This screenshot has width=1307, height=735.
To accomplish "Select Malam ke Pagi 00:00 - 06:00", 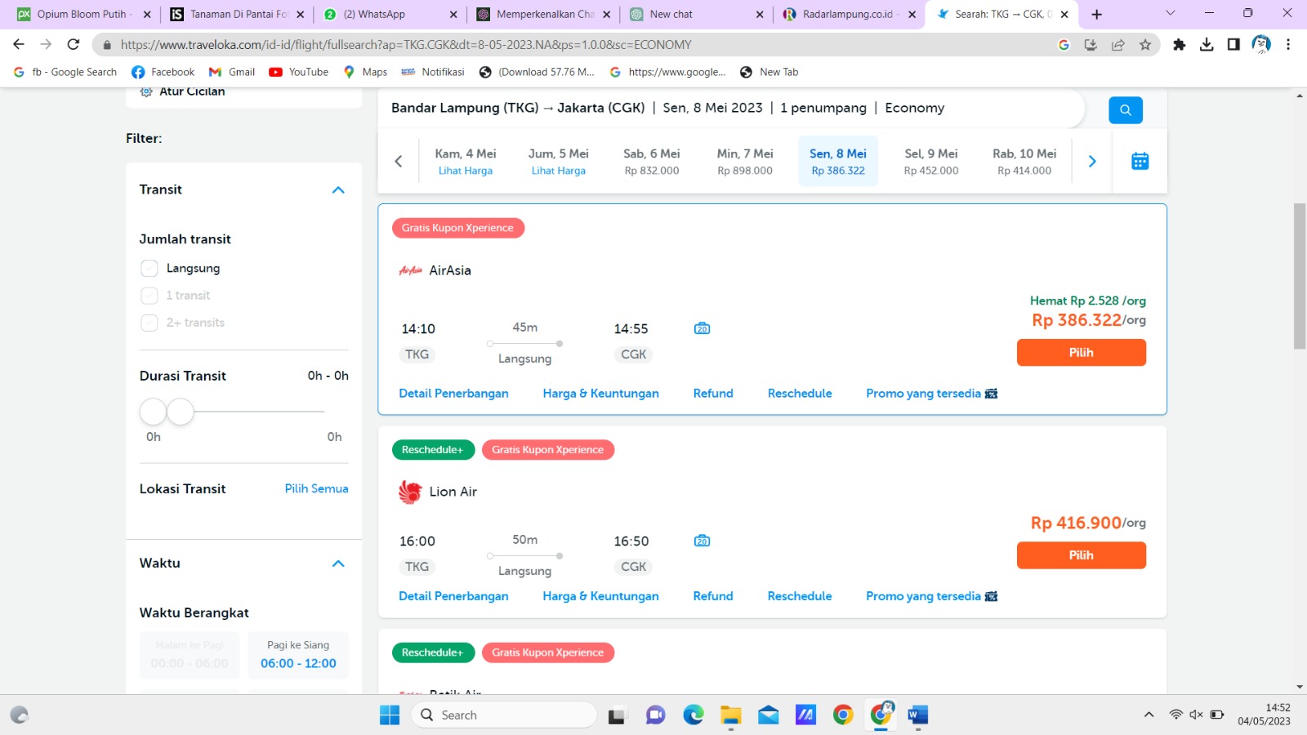I will tap(190, 655).
